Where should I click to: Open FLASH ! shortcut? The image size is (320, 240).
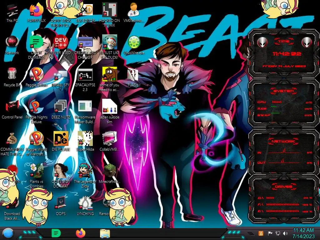tap(134, 75)
